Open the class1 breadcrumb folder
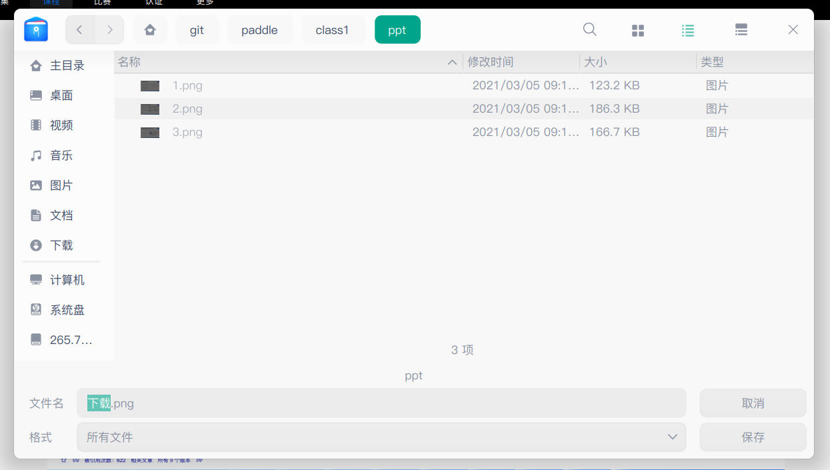The height and width of the screenshot is (470, 830). pos(332,29)
